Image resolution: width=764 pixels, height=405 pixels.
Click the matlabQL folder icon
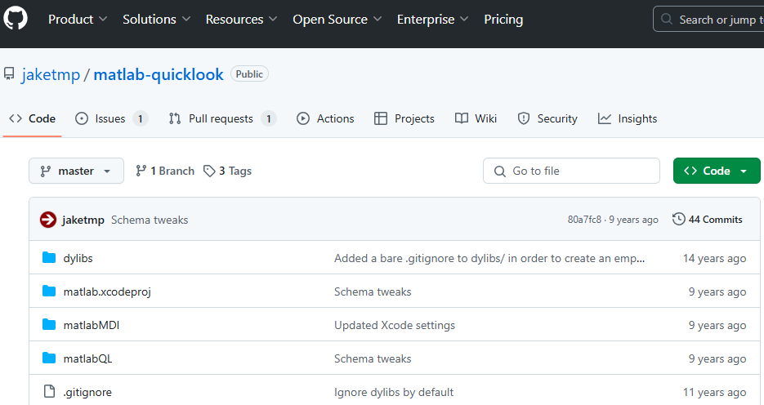pyautogui.click(x=48, y=358)
